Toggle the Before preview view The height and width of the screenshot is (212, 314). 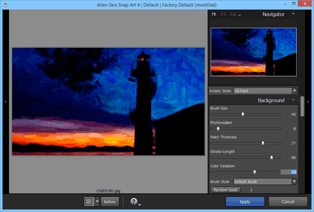tap(110, 201)
